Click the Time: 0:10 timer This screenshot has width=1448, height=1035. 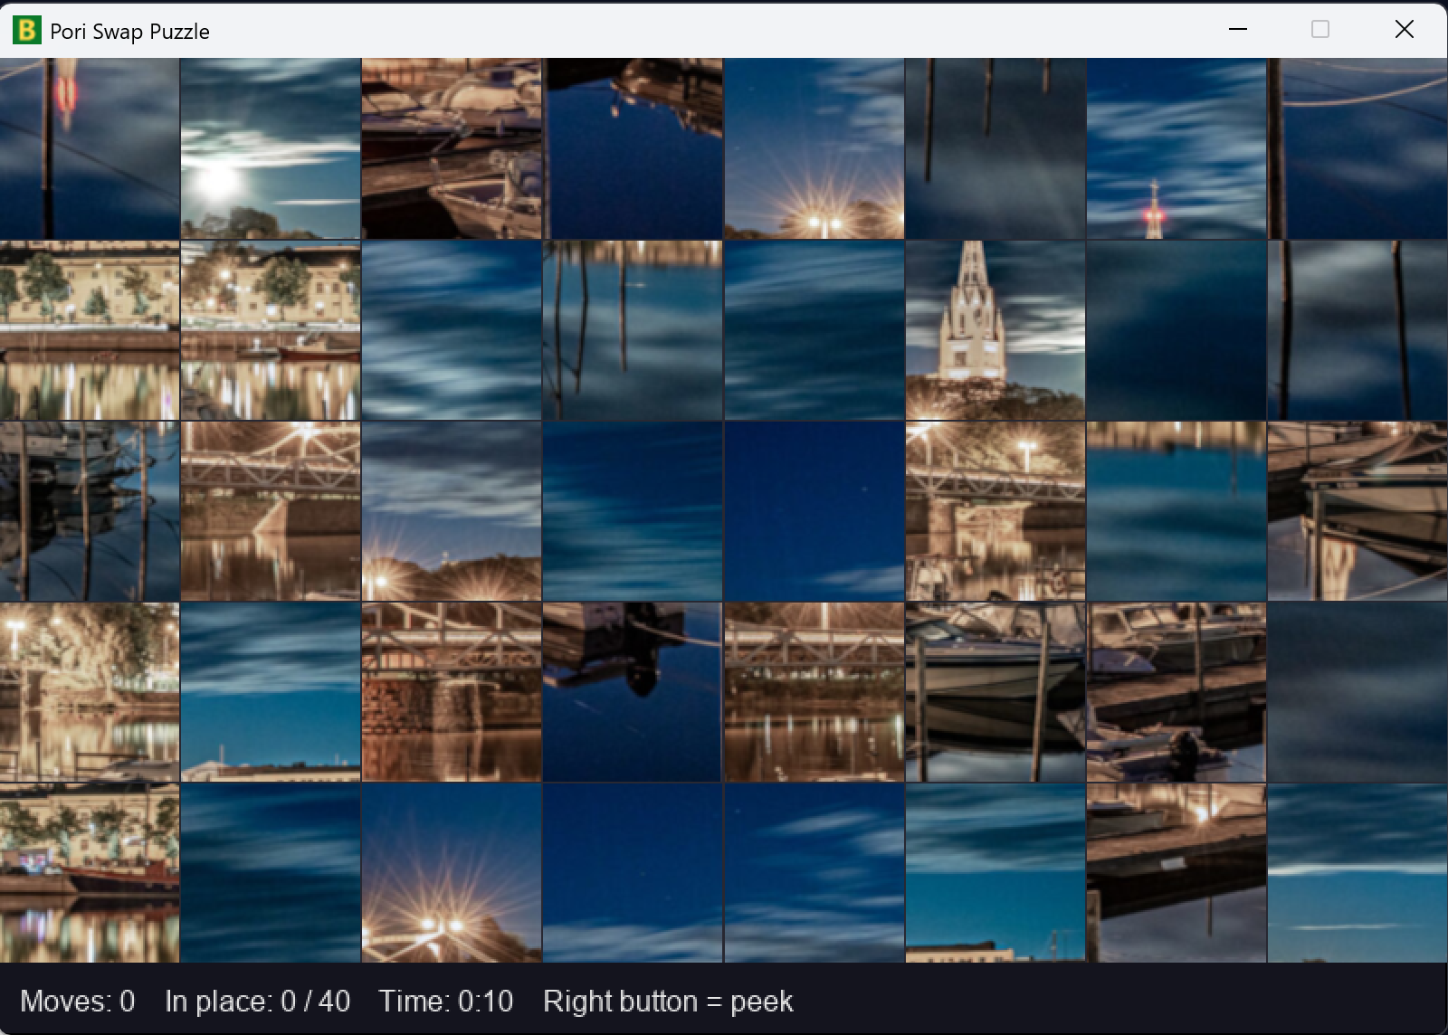pos(446,1001)
